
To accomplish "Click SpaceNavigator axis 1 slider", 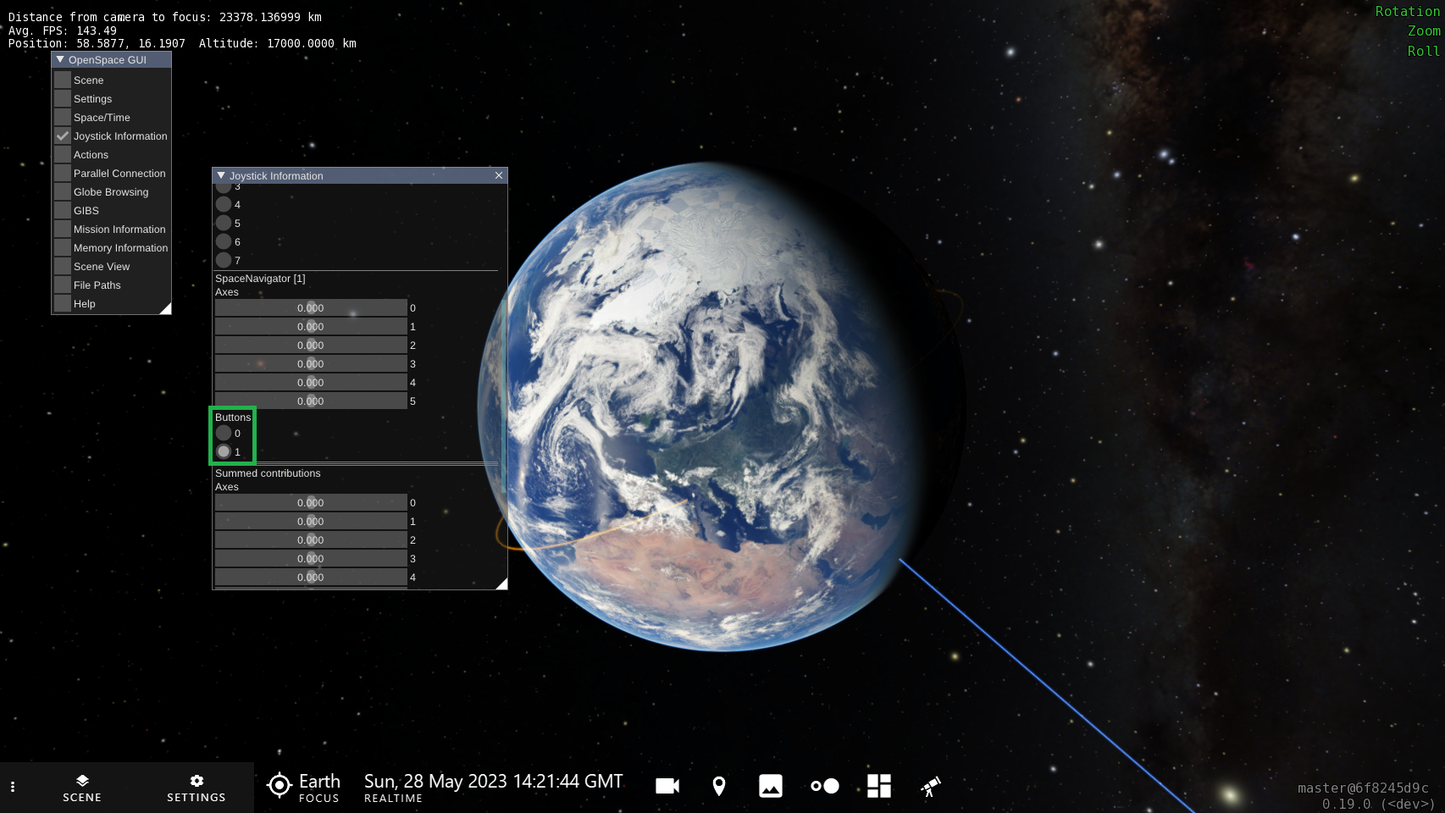I will 311,326.
